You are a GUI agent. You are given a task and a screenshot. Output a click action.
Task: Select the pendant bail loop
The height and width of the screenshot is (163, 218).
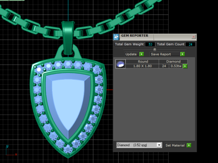click(68, 38)
